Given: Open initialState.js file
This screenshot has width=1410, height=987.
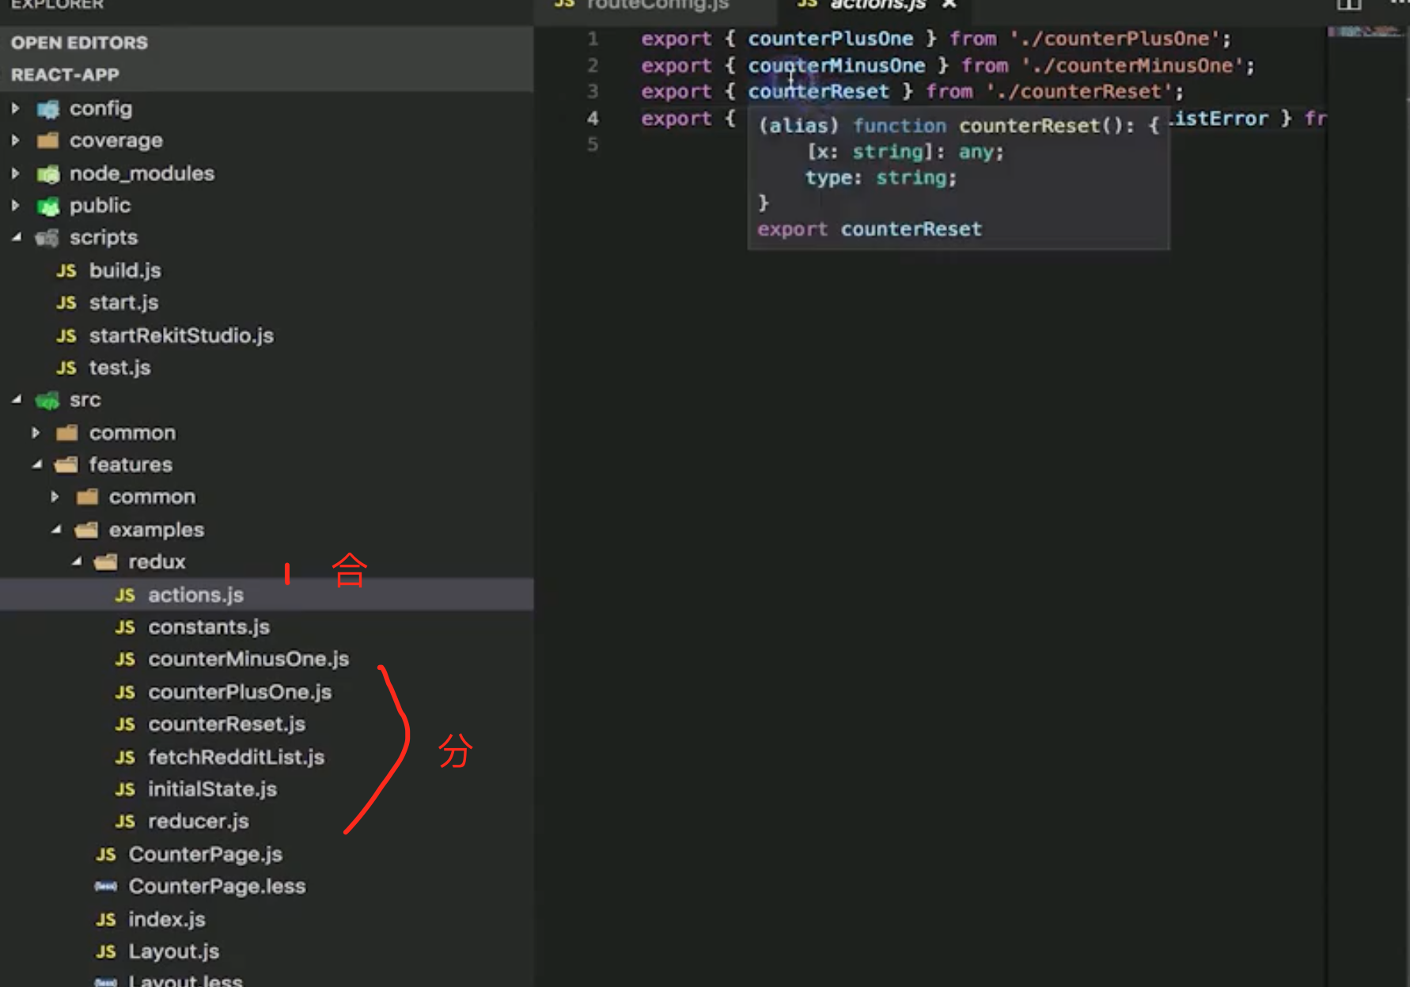Looking at the screenshot, I should coord(212,789).
